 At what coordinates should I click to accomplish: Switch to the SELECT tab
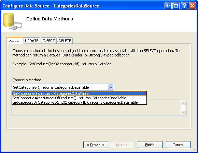click(15, 40)
